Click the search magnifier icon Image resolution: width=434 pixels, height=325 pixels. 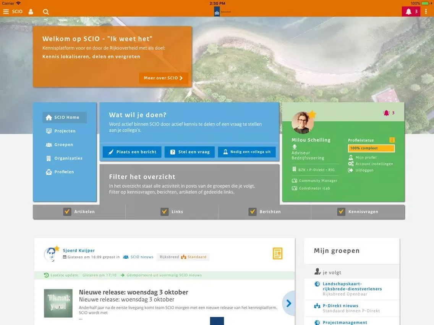pos(46,11)
